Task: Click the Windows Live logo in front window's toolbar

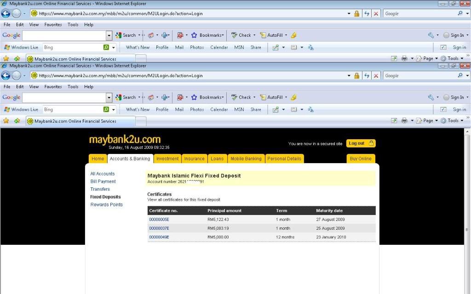Action: click(21, 109)
